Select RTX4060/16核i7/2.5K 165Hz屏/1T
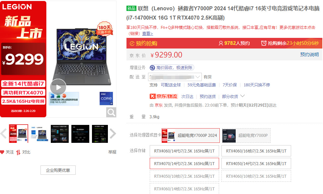This screenshot has width=323, height=194. coord(256,151)
